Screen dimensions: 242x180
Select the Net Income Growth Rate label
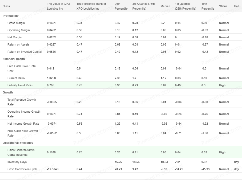pos(23,124)
